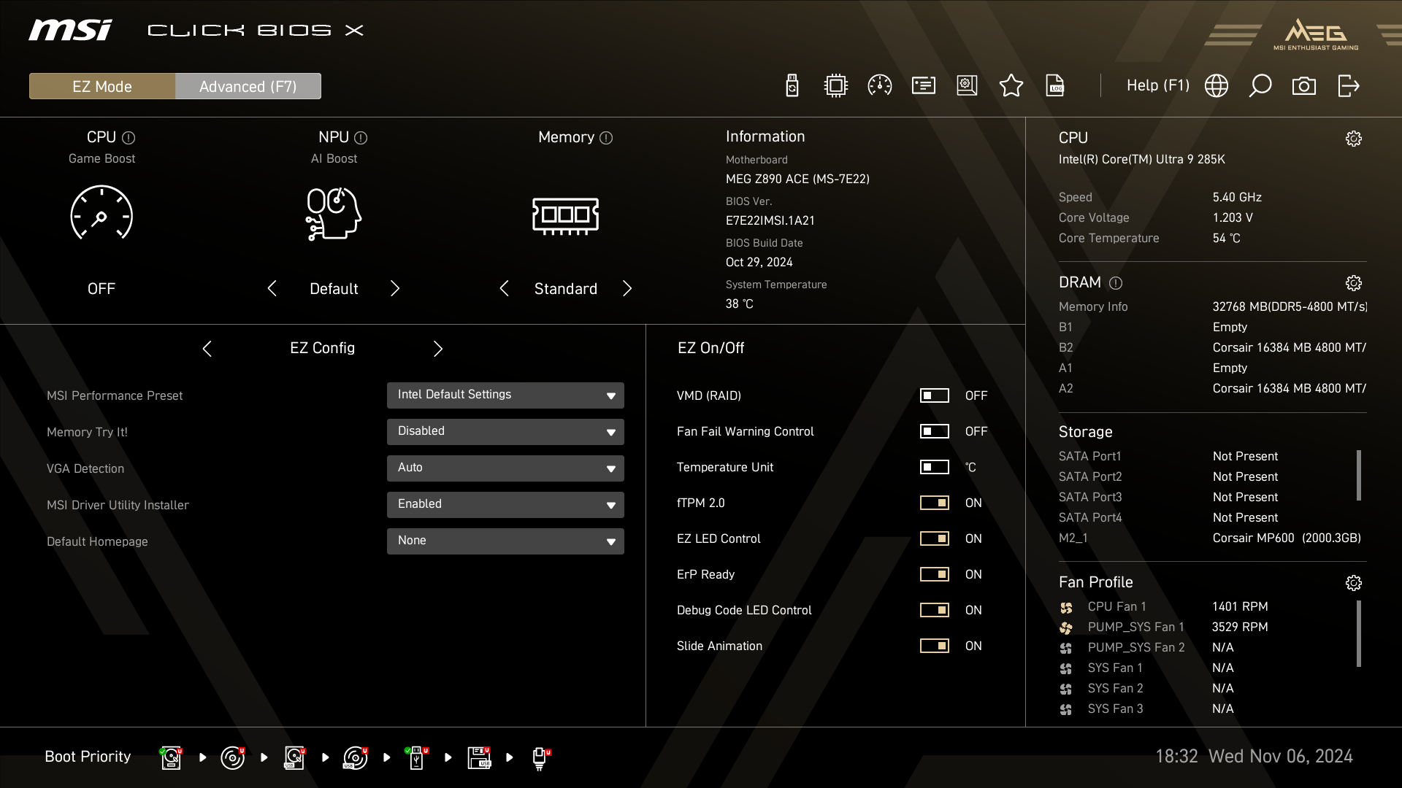1402x788 pixels.
Task: Open the MSI Driver Utility Installer dropdown
Action: point(505,505)
